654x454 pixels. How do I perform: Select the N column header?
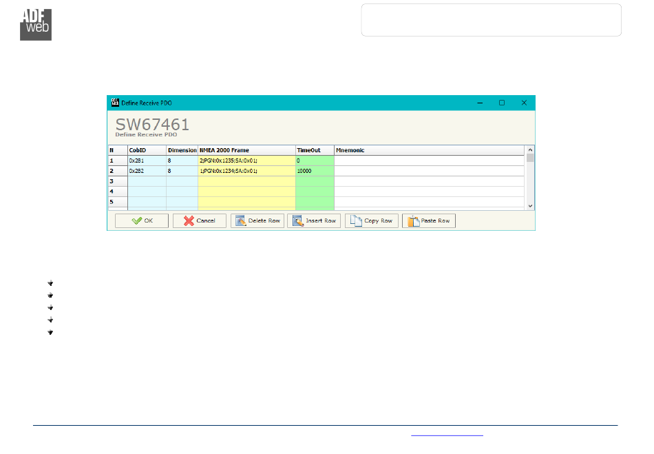click(118, 150)
